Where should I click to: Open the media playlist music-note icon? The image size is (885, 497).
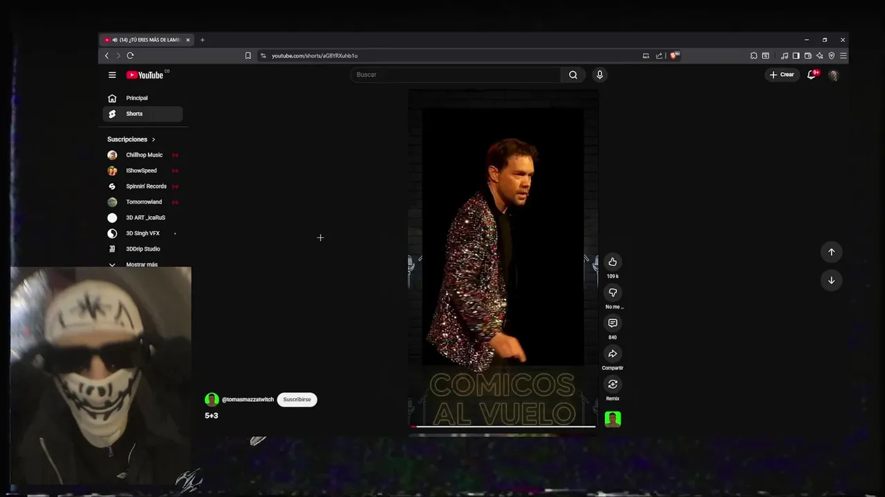pos(785,55)
